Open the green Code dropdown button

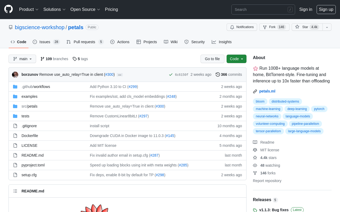236,59
